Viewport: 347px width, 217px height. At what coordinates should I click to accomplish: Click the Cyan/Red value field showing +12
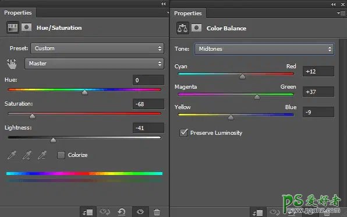[x=318, y=71]
